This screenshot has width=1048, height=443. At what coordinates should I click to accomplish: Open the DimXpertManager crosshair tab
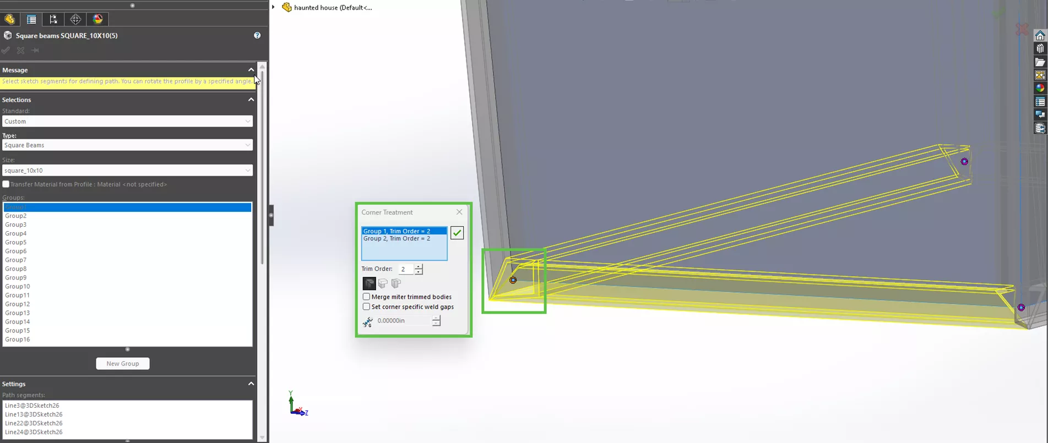point(75,19)
